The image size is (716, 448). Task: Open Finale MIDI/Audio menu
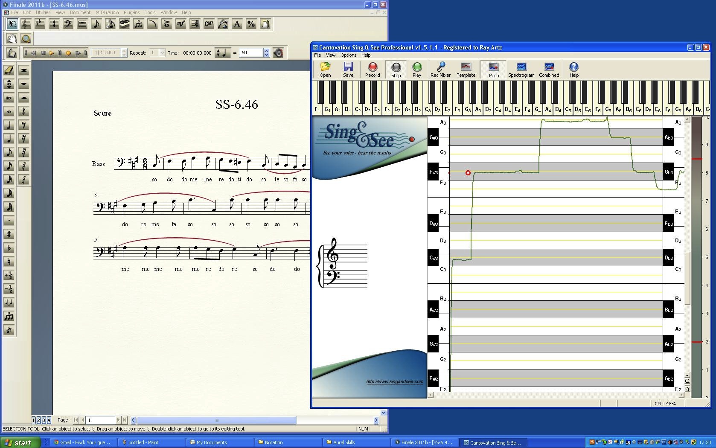(x=107, y=12)
